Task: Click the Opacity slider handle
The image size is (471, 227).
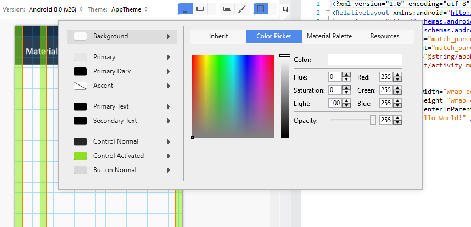Action: pos(373,120)
